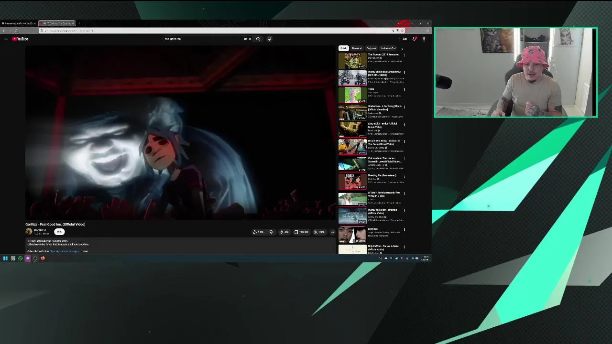Click the taskbar clock
Image resolution: width=612 pixels, height=344 pixels.
click(425, 258)
